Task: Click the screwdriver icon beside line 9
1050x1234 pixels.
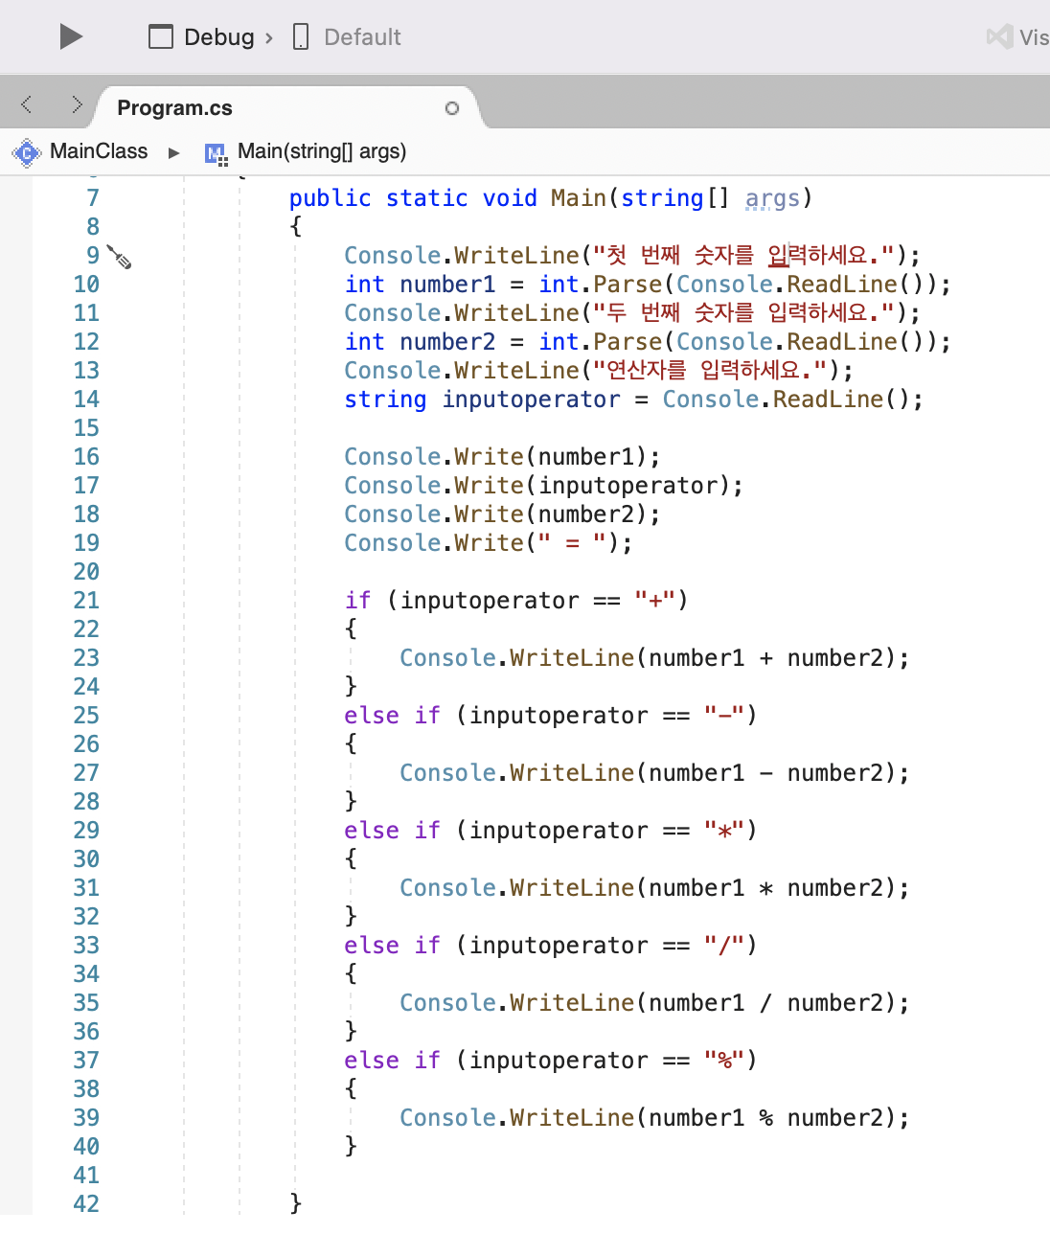Action: coord(119,257)
